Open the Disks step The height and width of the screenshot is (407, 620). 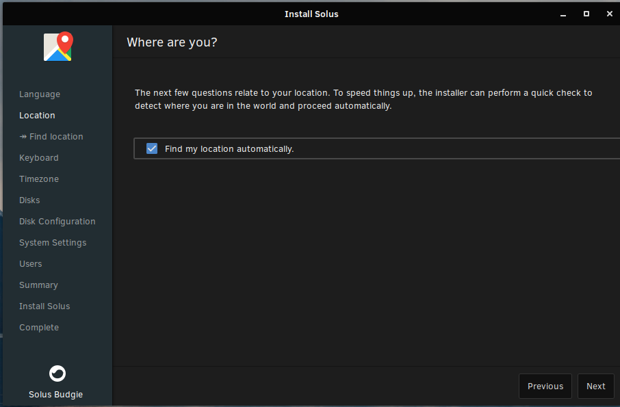29,200
